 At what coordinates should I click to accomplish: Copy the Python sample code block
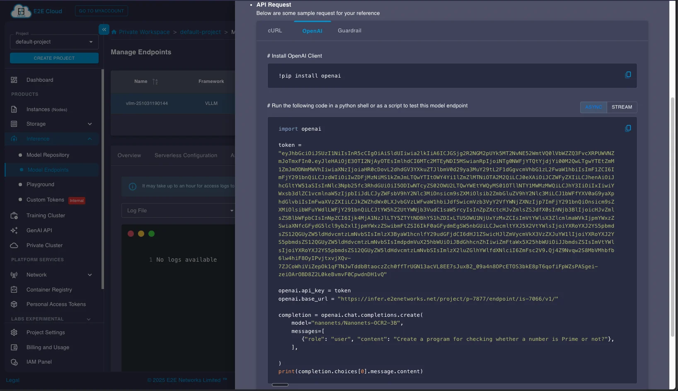pos(628,129)
